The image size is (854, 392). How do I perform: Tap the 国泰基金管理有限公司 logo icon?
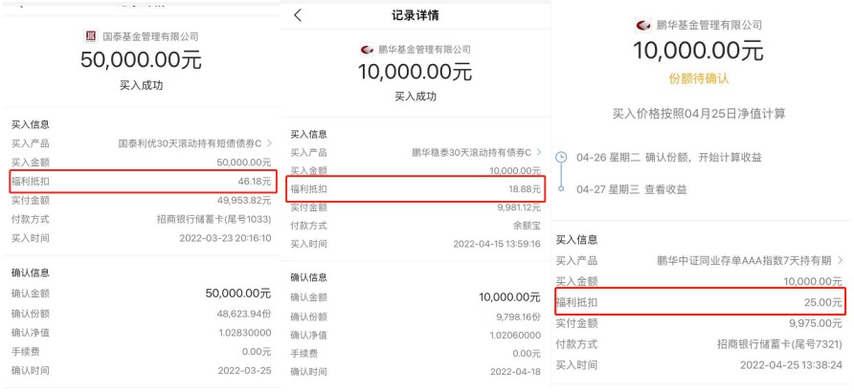90,36
